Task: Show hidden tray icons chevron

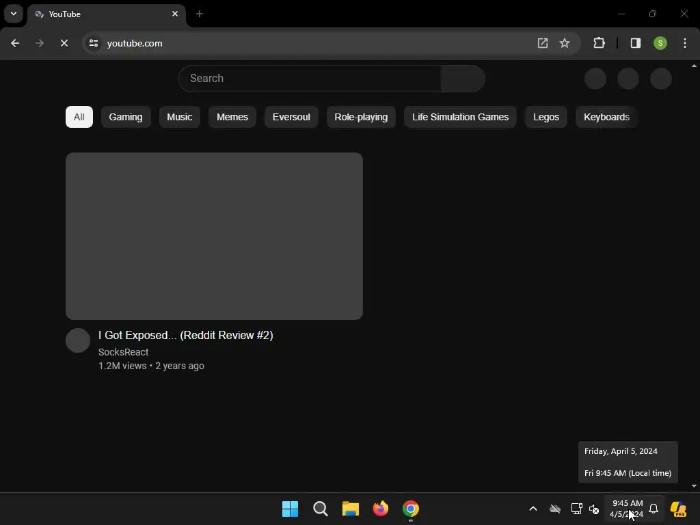Action: tap(533, 509)
